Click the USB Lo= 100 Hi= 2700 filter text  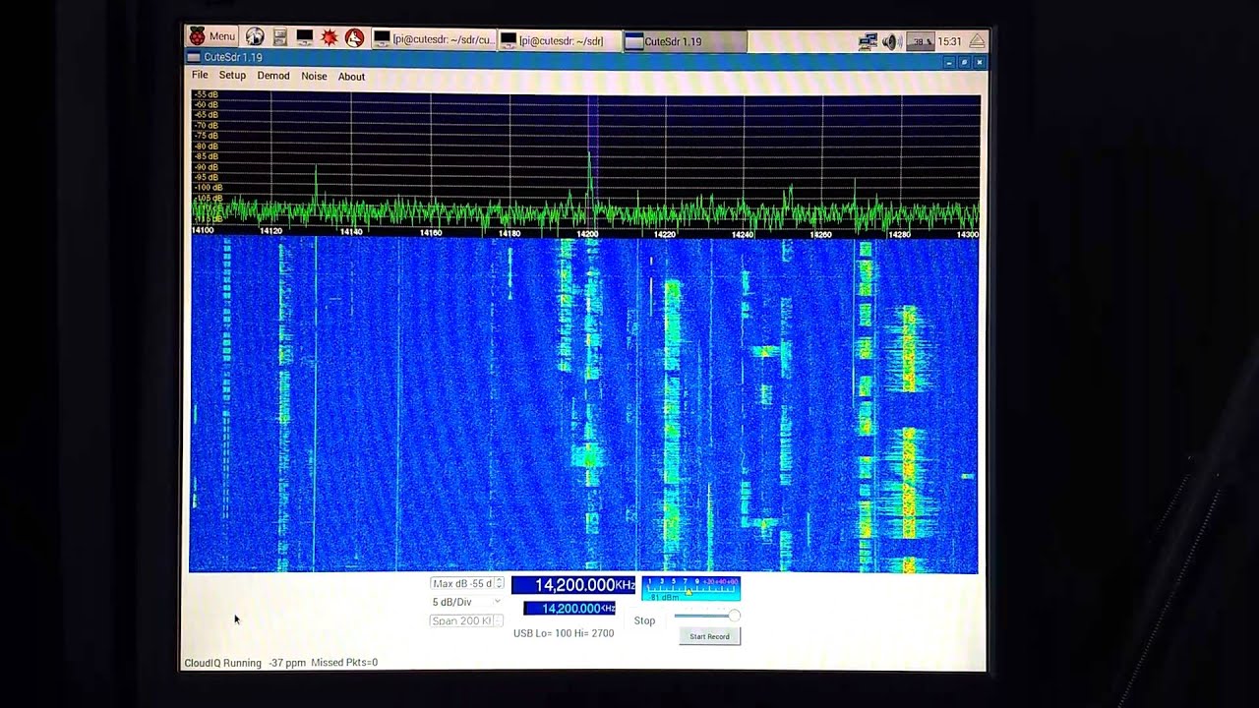(564, 633)
